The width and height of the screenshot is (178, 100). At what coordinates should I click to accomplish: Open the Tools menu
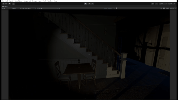point(44,1)
